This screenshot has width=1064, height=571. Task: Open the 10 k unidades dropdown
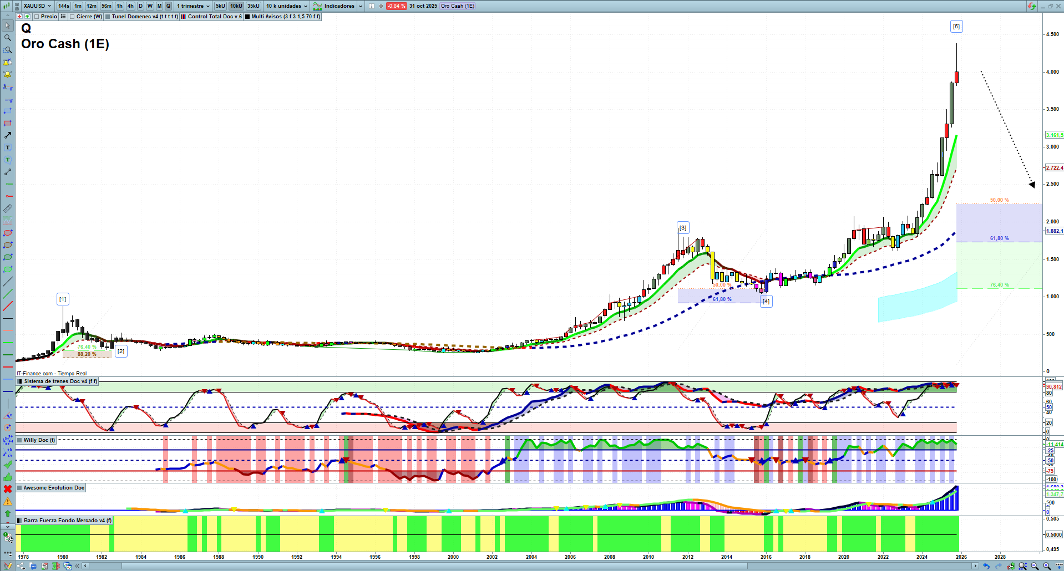[x=286, y=6]
